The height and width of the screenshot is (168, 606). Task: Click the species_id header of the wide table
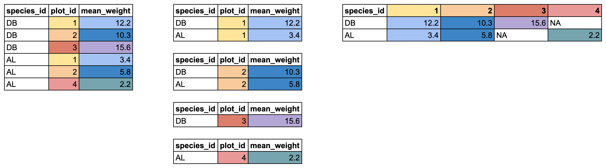click(x=365, y=11)
